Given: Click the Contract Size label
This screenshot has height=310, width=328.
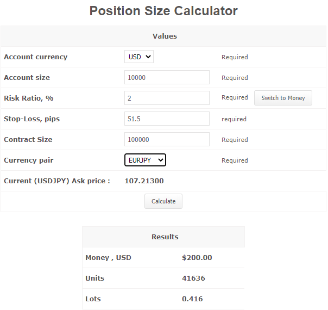Looking at the screenshot, I should tap(28, 140).
